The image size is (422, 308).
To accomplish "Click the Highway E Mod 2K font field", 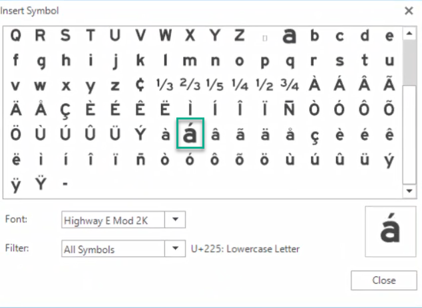I will [x=112, y=219].
